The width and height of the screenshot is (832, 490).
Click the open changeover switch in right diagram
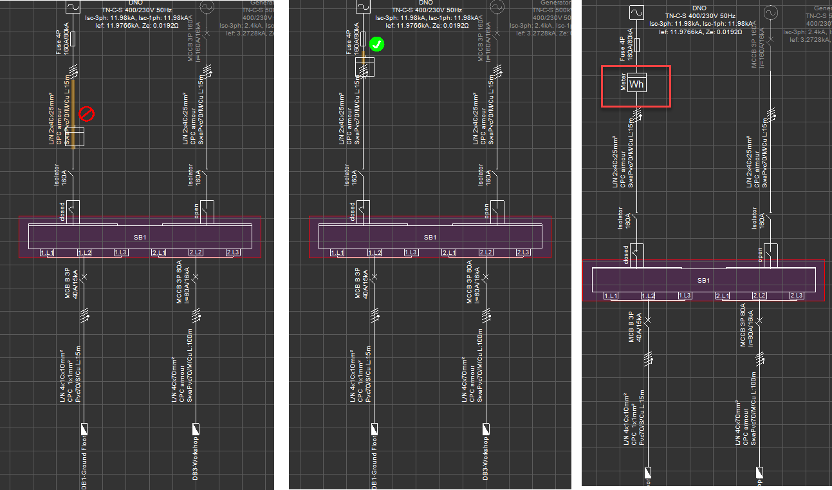pyautogui.click(x=770, y=254)
